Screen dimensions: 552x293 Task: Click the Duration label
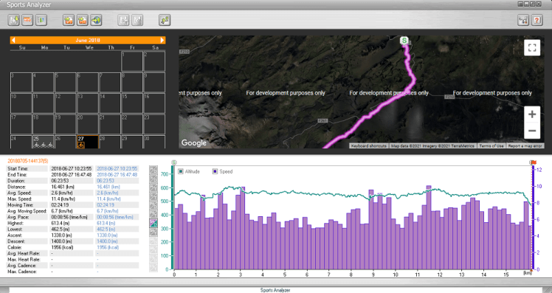click(16, 181)
